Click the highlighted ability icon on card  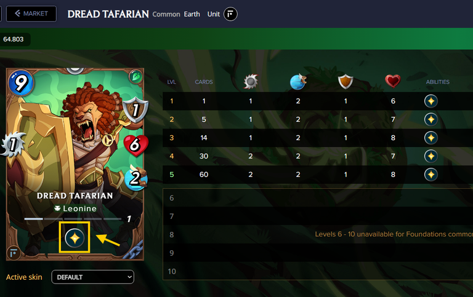pos(75,238)
